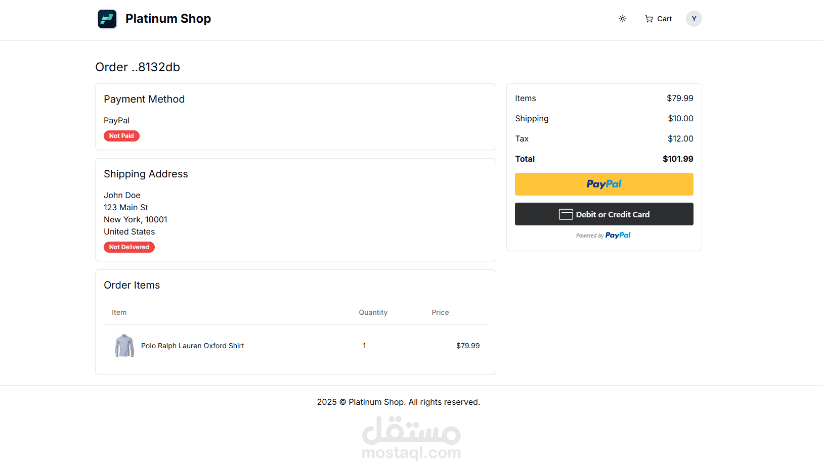Click the card icon on Debit button
Image resolution: width=823 pixels, height=471 pixels.
tap(566, 214)
